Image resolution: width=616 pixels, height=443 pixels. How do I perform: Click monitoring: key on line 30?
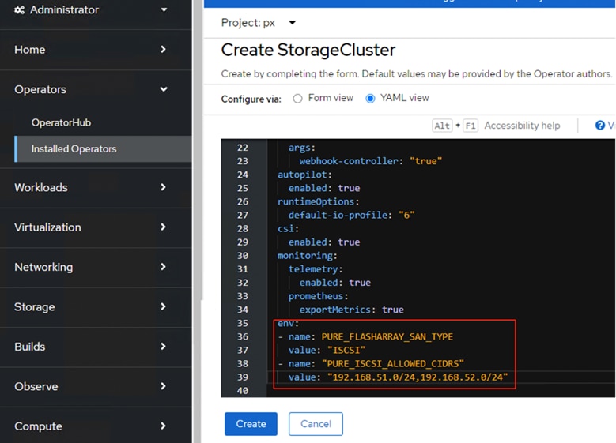tap(308, 256)
